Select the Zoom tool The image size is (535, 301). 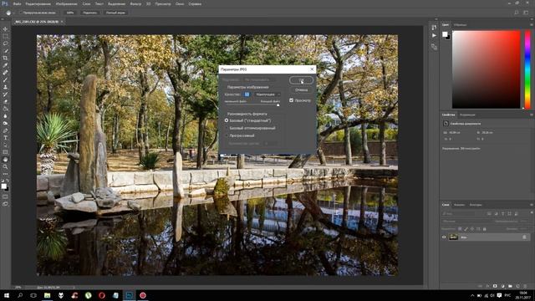5,166
